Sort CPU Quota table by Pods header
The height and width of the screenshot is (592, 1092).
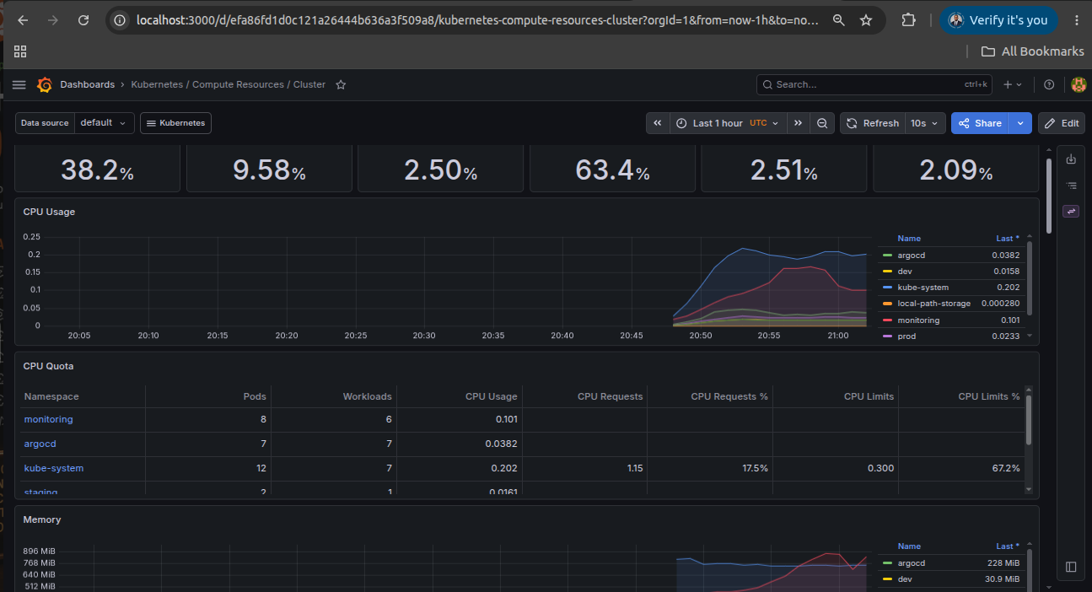click(255, 396)
